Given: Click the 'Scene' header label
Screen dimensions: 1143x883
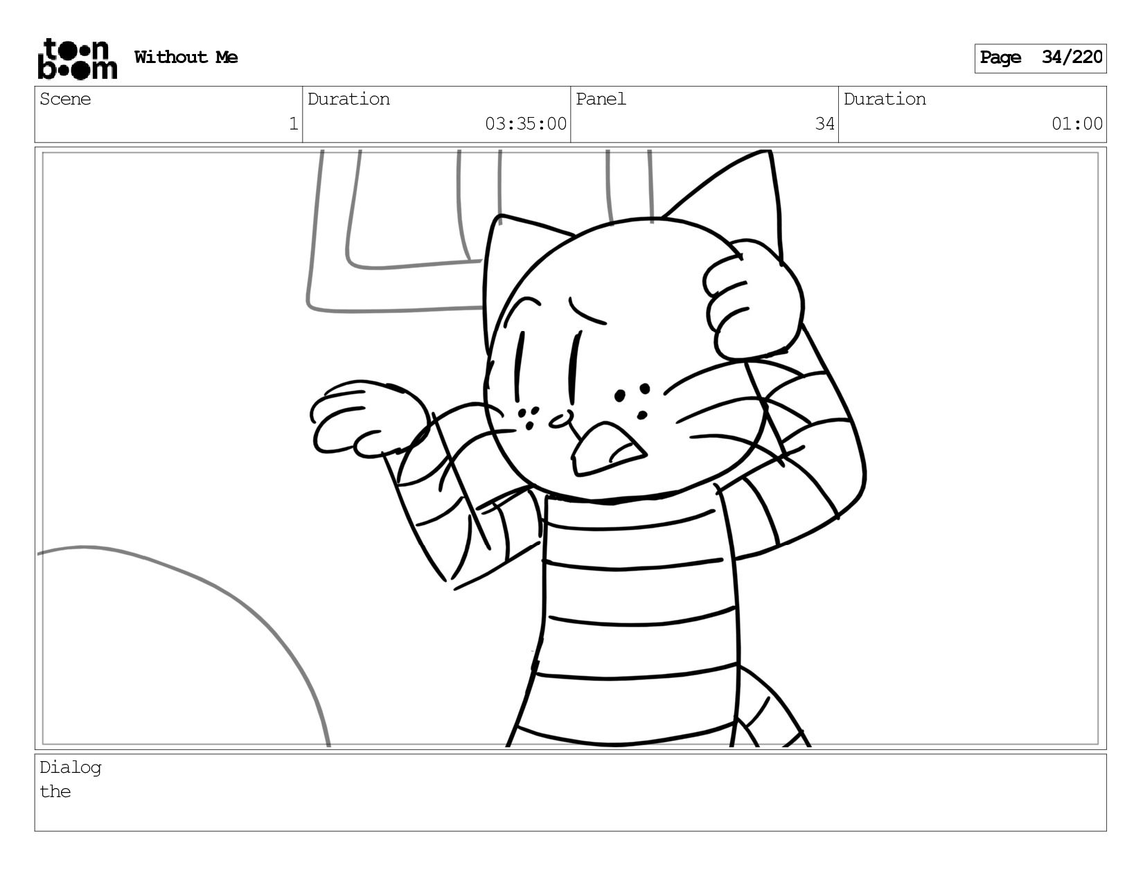Looking at the screenshot, I should [x=65, y=99].
